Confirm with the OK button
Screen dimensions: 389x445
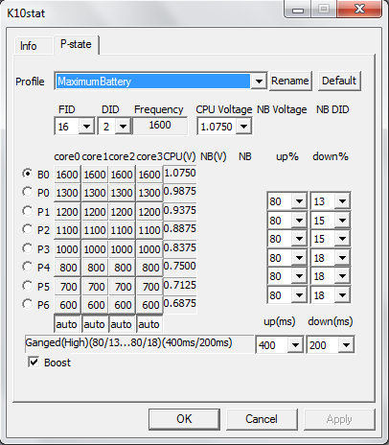(x=184, y=419)
